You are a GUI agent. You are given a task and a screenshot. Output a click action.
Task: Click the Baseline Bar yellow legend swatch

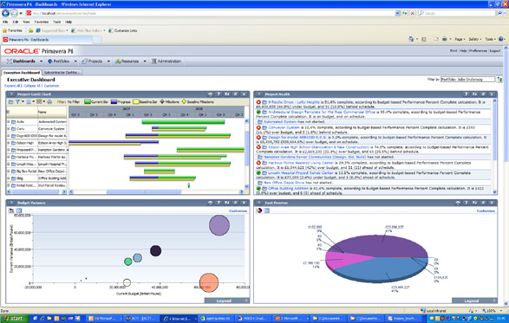[x=135, y=102]
